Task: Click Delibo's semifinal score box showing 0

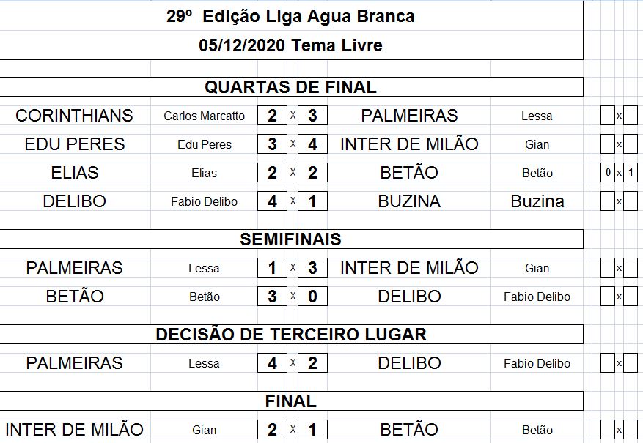Action: click(x=312, y=297)
